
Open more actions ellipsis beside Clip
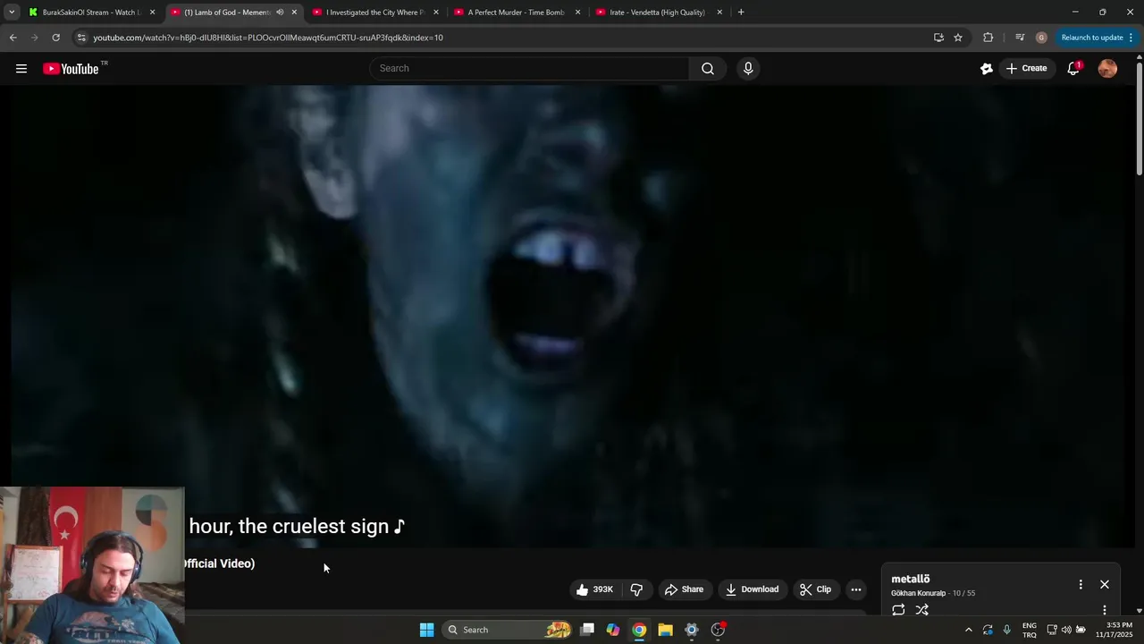click(x=856, y=589)
